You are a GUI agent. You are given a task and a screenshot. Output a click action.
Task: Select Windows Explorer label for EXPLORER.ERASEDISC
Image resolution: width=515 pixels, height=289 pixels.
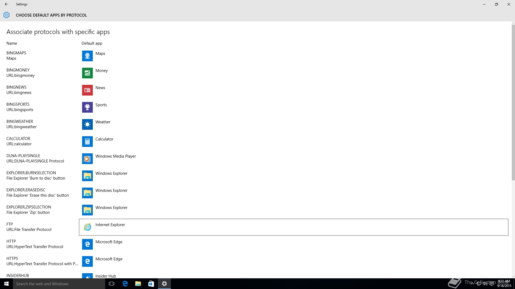(x=111, y=191)
